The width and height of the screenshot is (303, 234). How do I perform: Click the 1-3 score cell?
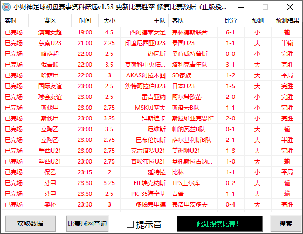(x=230, y=151)
